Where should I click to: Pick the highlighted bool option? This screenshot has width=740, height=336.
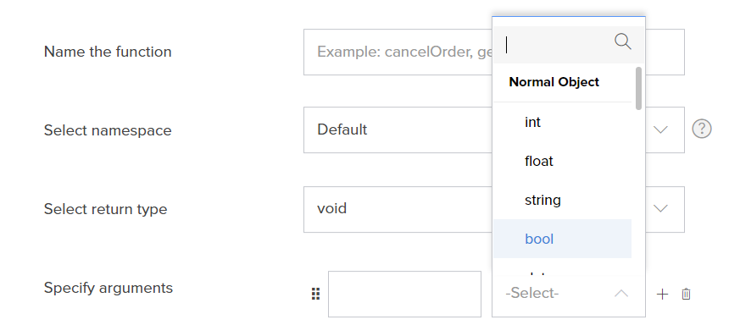tap(562, 239)
